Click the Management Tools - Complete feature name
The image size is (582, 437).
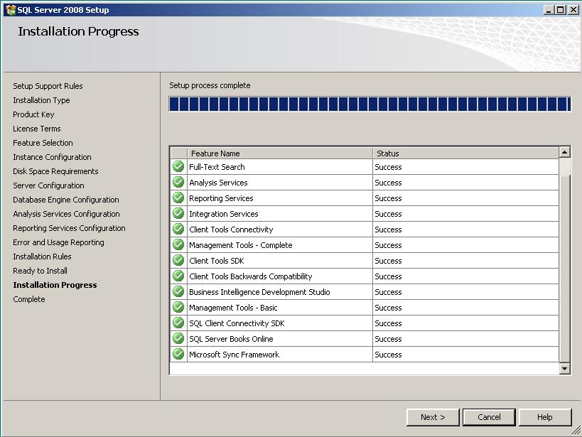click(x=241, y=245)
